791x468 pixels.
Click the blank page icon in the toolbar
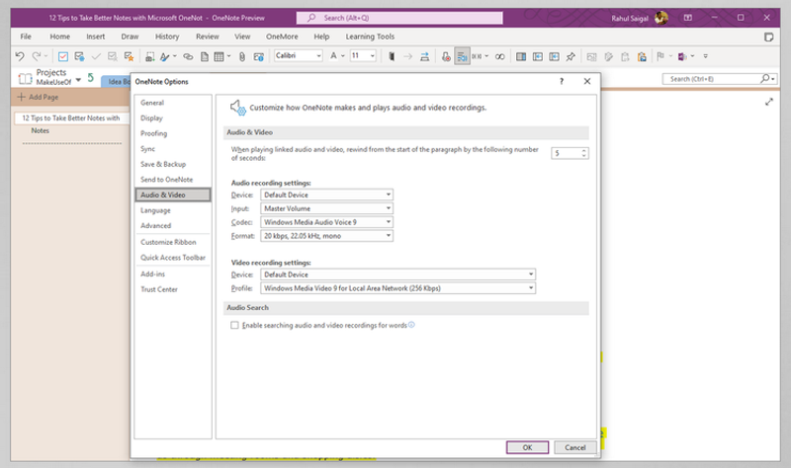point(205,56)
